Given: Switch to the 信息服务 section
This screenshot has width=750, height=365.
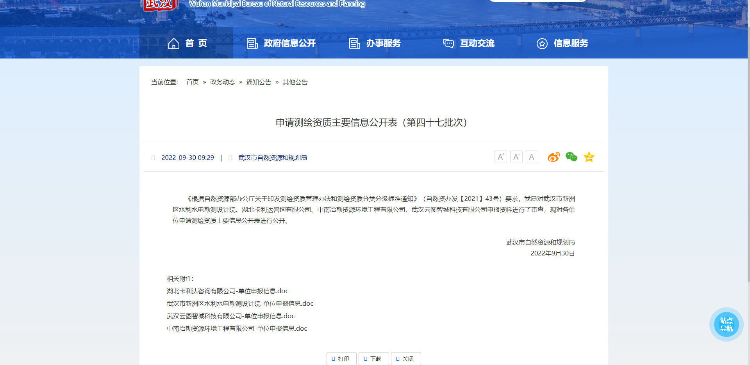Looking at the screenshot, I should point(571,43).
